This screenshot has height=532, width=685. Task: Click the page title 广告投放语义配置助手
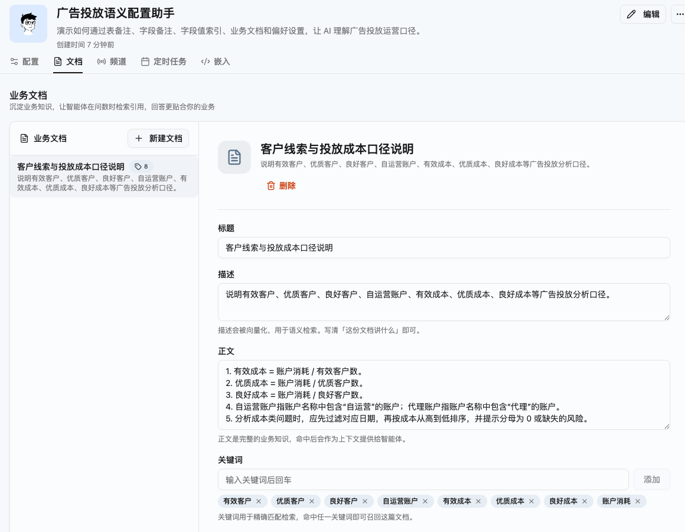tap(116, 13)
